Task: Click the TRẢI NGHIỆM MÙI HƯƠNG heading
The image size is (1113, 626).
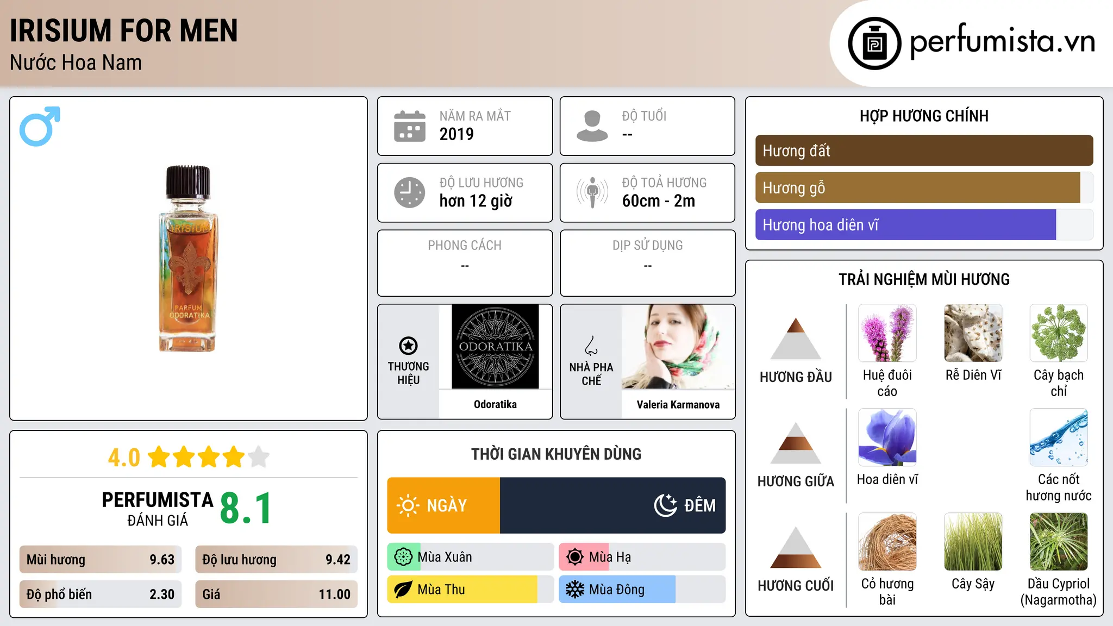Action: coord(924,279)
